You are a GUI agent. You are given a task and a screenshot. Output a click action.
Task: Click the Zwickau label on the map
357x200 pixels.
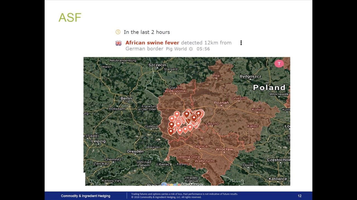point(101,164)
